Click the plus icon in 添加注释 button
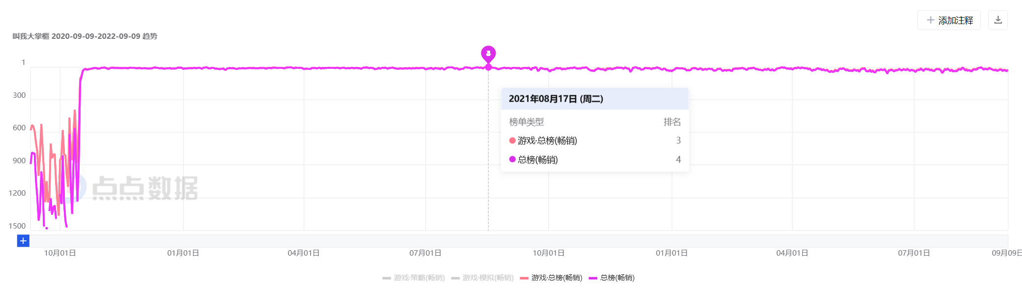Viewport: 1022px width, 292px height. pyautogui.click(x=930, y=20)
